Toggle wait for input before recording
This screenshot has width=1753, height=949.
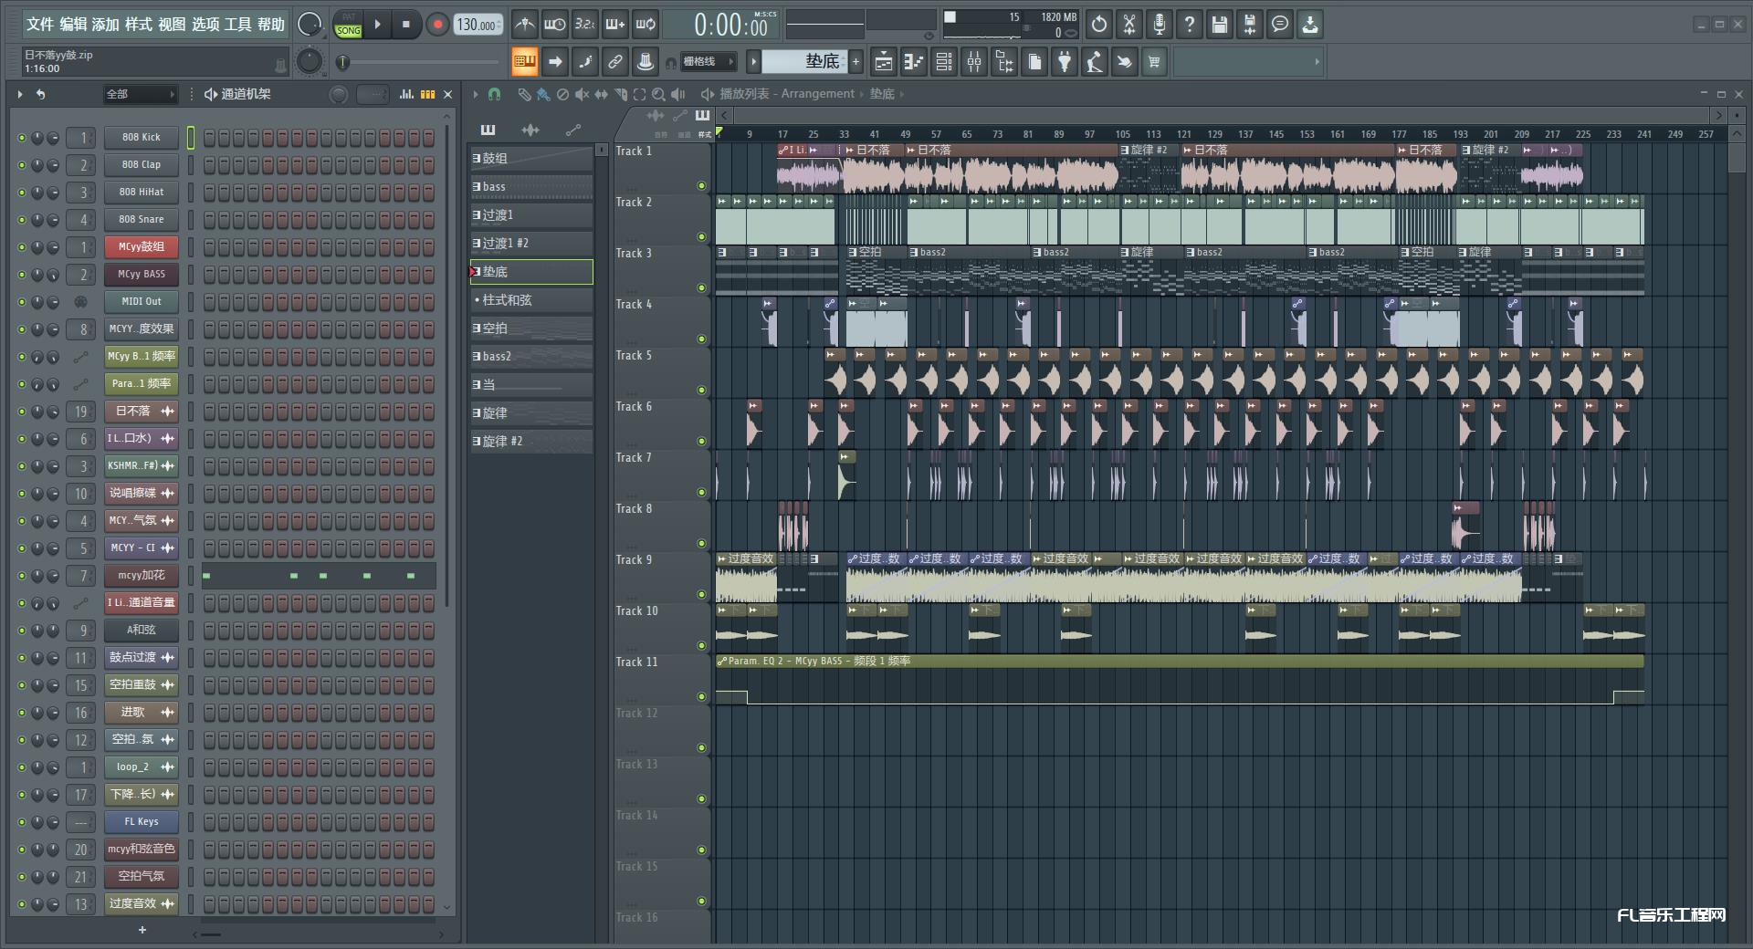click(x=554, y=25)
